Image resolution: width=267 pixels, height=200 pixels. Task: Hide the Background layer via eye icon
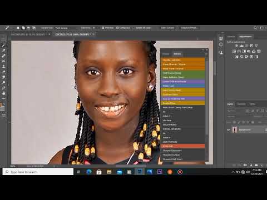[x=229, y=130]
